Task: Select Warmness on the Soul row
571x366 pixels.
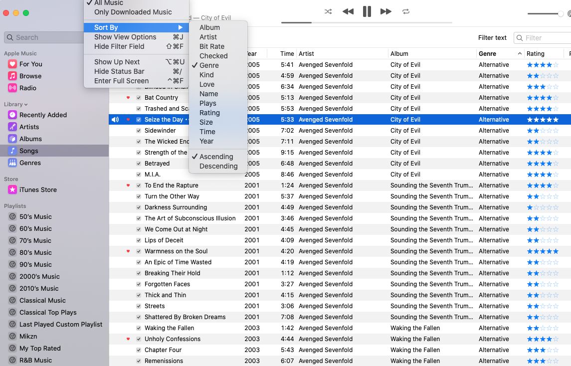Action: click(340, 251)
